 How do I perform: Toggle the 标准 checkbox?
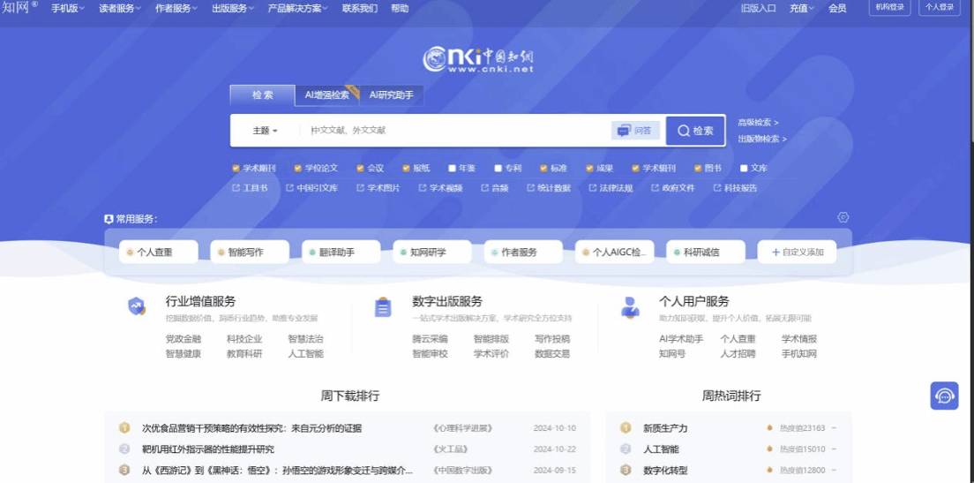point(543,169)
